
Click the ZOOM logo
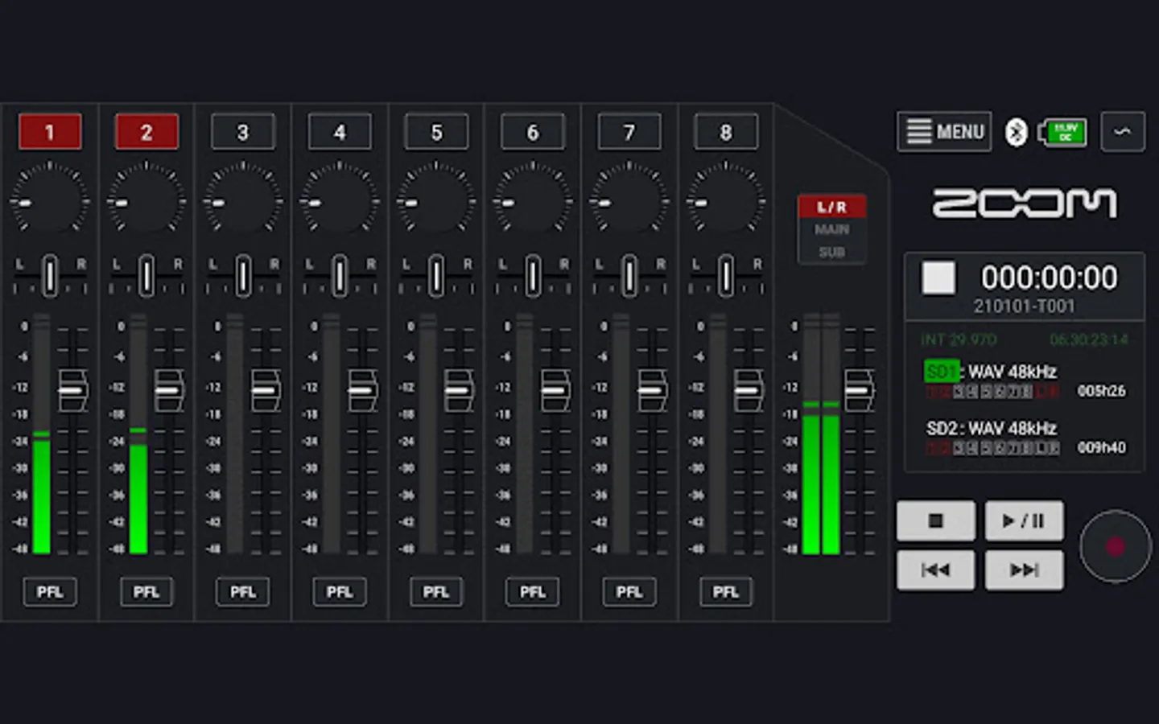tap(1024, 204)
